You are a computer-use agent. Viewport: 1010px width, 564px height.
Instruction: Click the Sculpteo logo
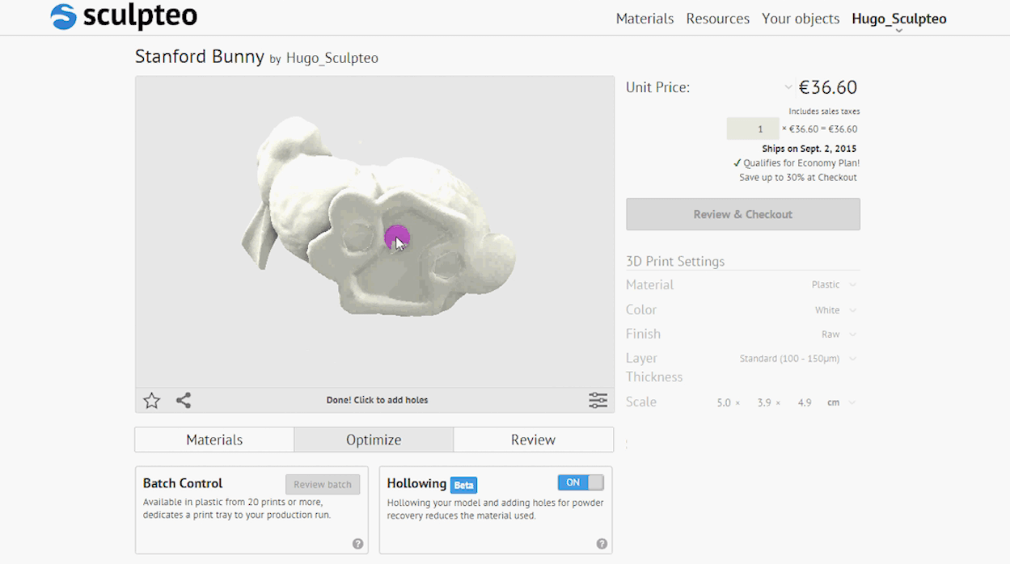tap(124, 16)
